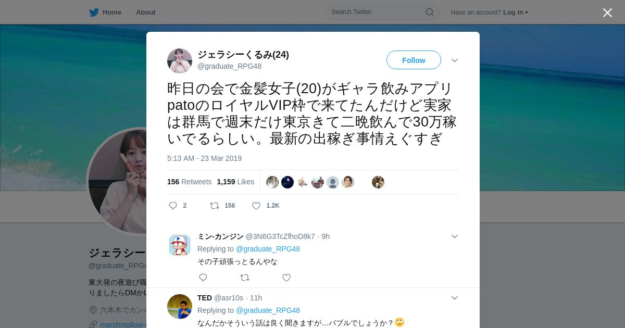Open the 156 Retweets list
The width and height of the screenshot is (625, 328).
pos(190,182)
